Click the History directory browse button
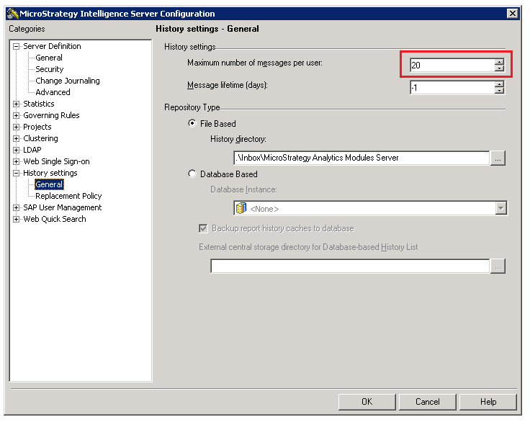The width and height of the screenshot is (530, 422). point(498,158)
